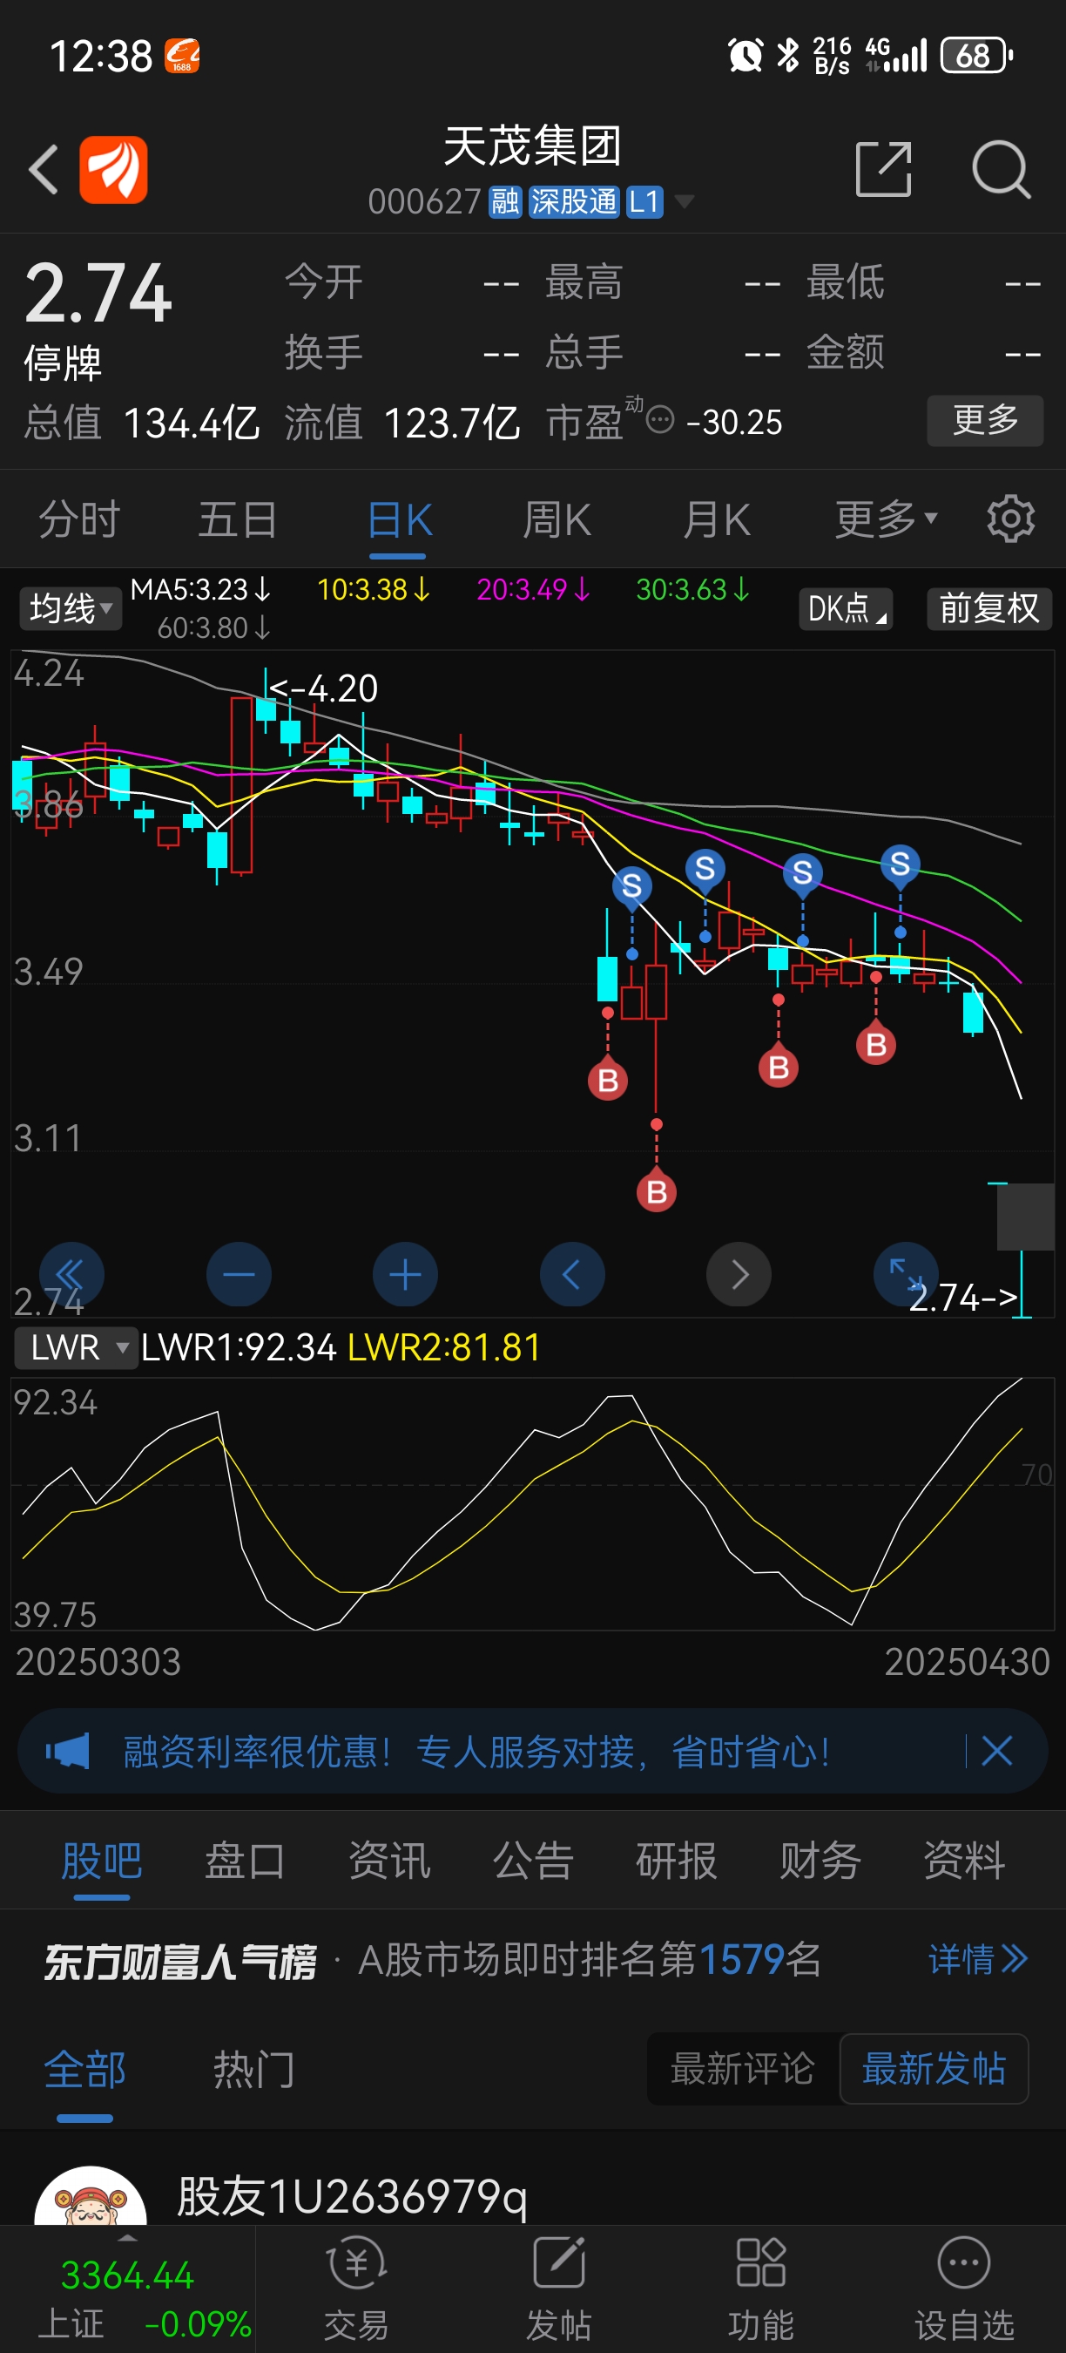
Task: Open the 资讯 news tab
Action: click(x=388, y=1861)
